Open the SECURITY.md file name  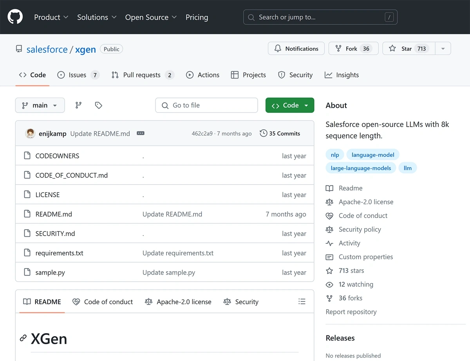pos(55,234)
